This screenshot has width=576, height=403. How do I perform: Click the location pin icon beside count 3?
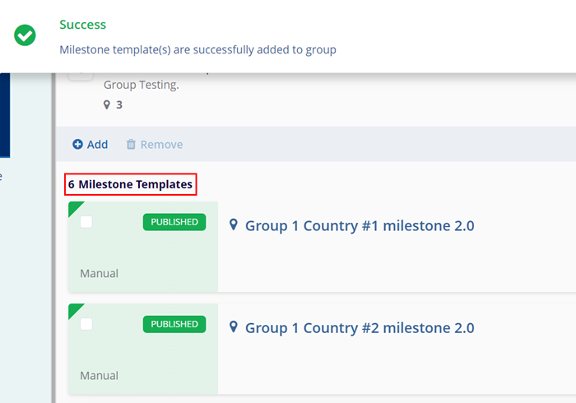click(x=107, y=105)
